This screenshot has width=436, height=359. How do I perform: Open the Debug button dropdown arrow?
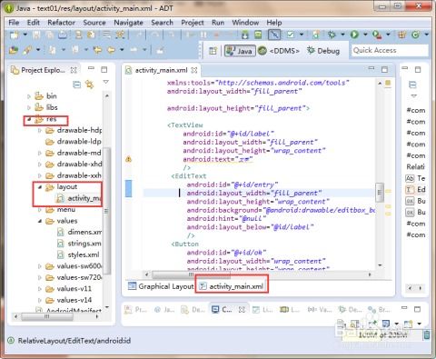coord(342,35)
